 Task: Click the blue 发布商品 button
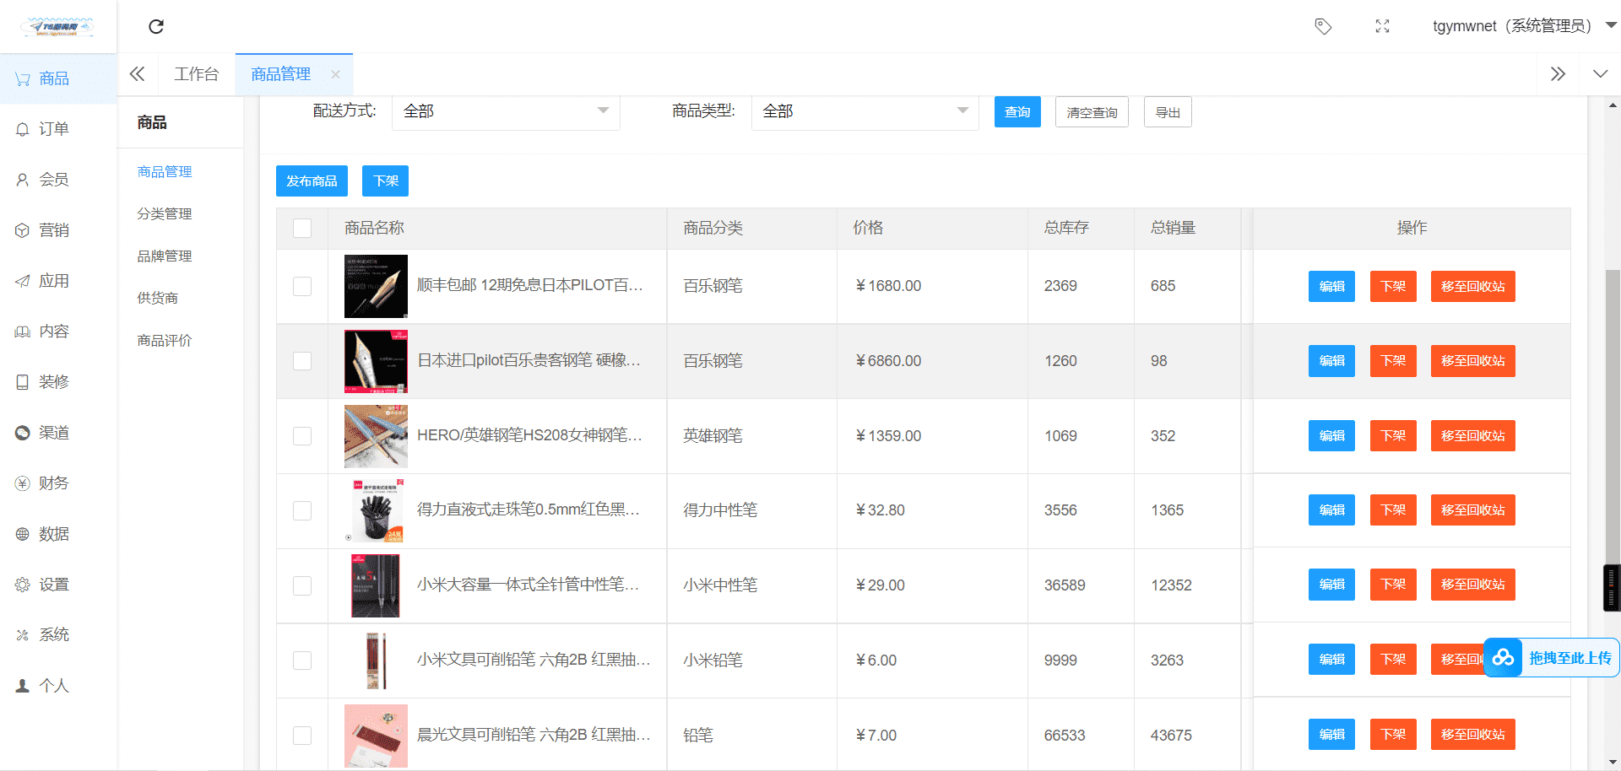(x=312, y=181)
